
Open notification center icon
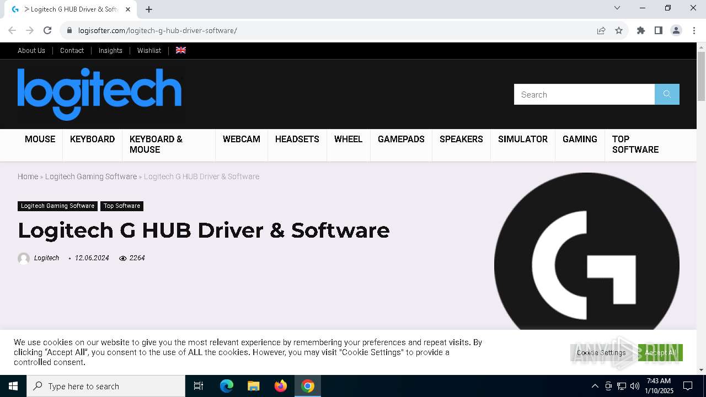pos(688,386)
